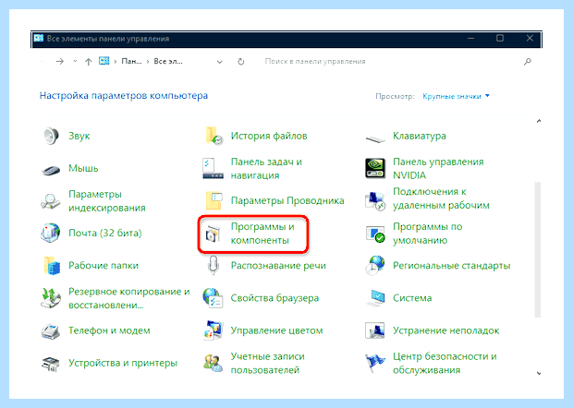Click the Система text link

[412, 298]
